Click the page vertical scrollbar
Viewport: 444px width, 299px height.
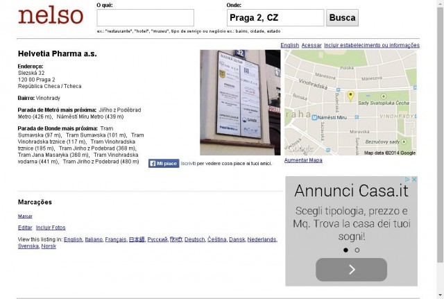(x=441, y=135)
